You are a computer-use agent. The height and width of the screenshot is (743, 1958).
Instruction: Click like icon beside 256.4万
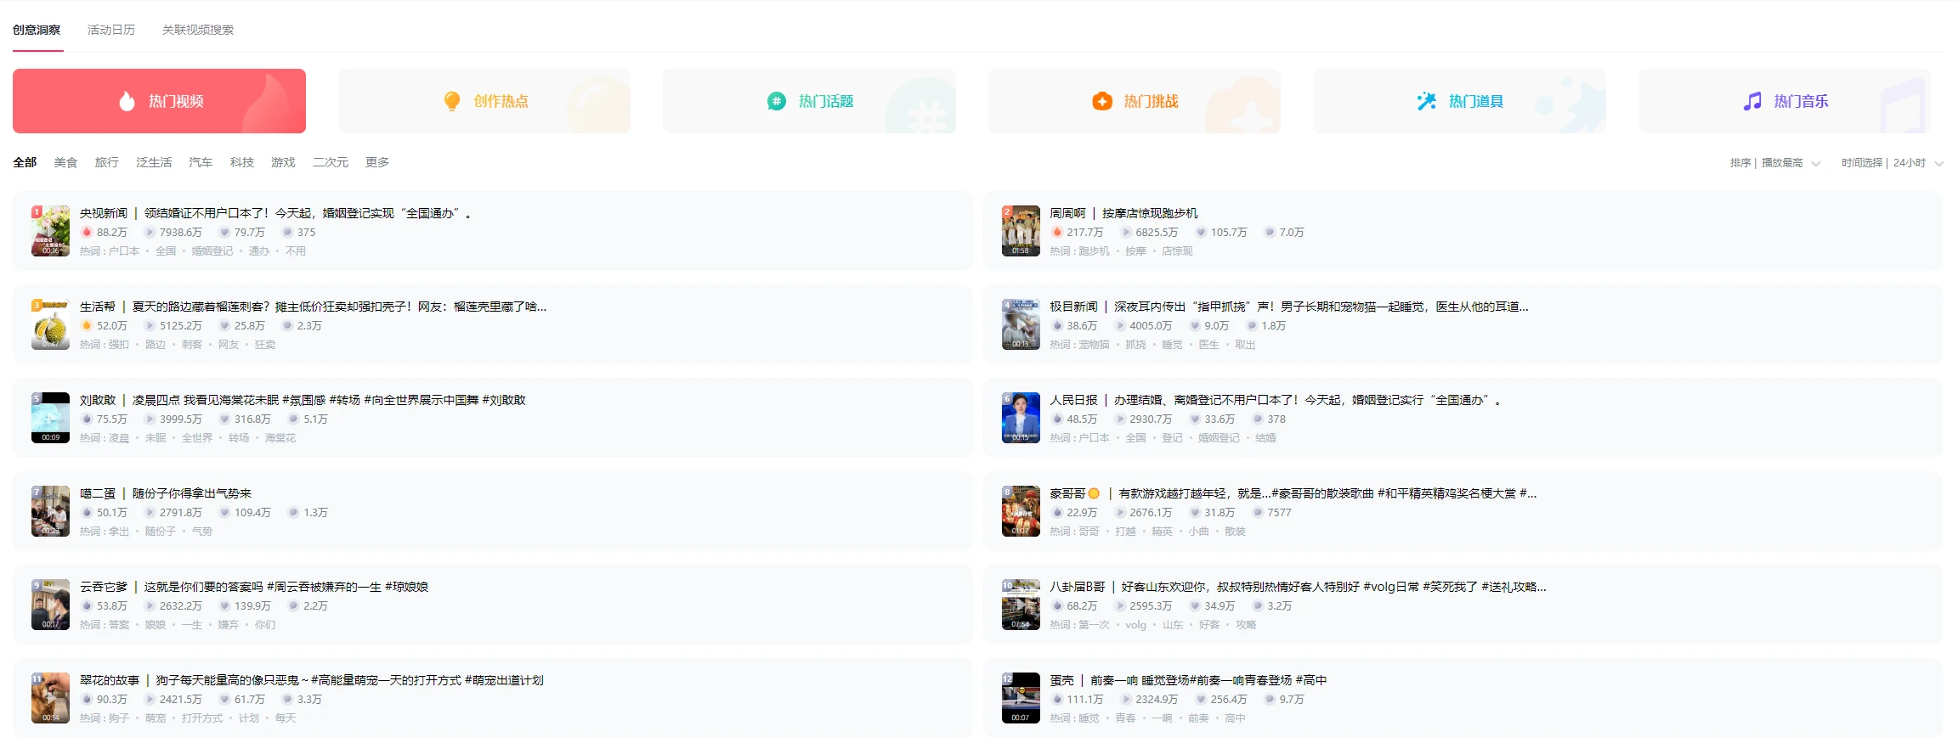tap(1201, 699)
